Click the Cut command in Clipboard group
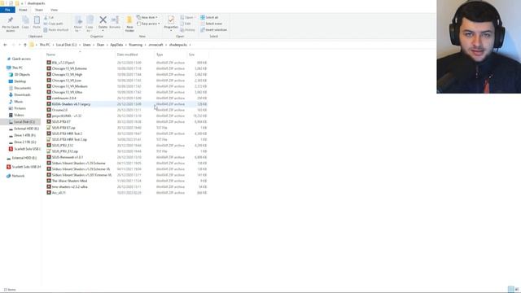This screenshot has width=521, height=293. (x=49, y=17)
